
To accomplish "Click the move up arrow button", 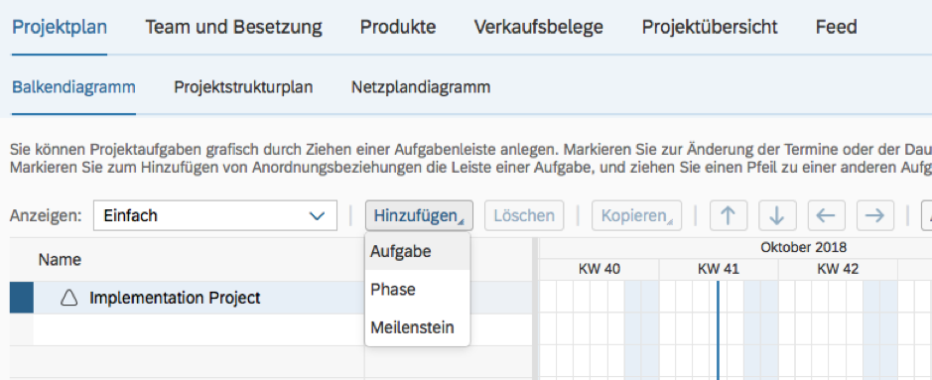I will (729, 215).
